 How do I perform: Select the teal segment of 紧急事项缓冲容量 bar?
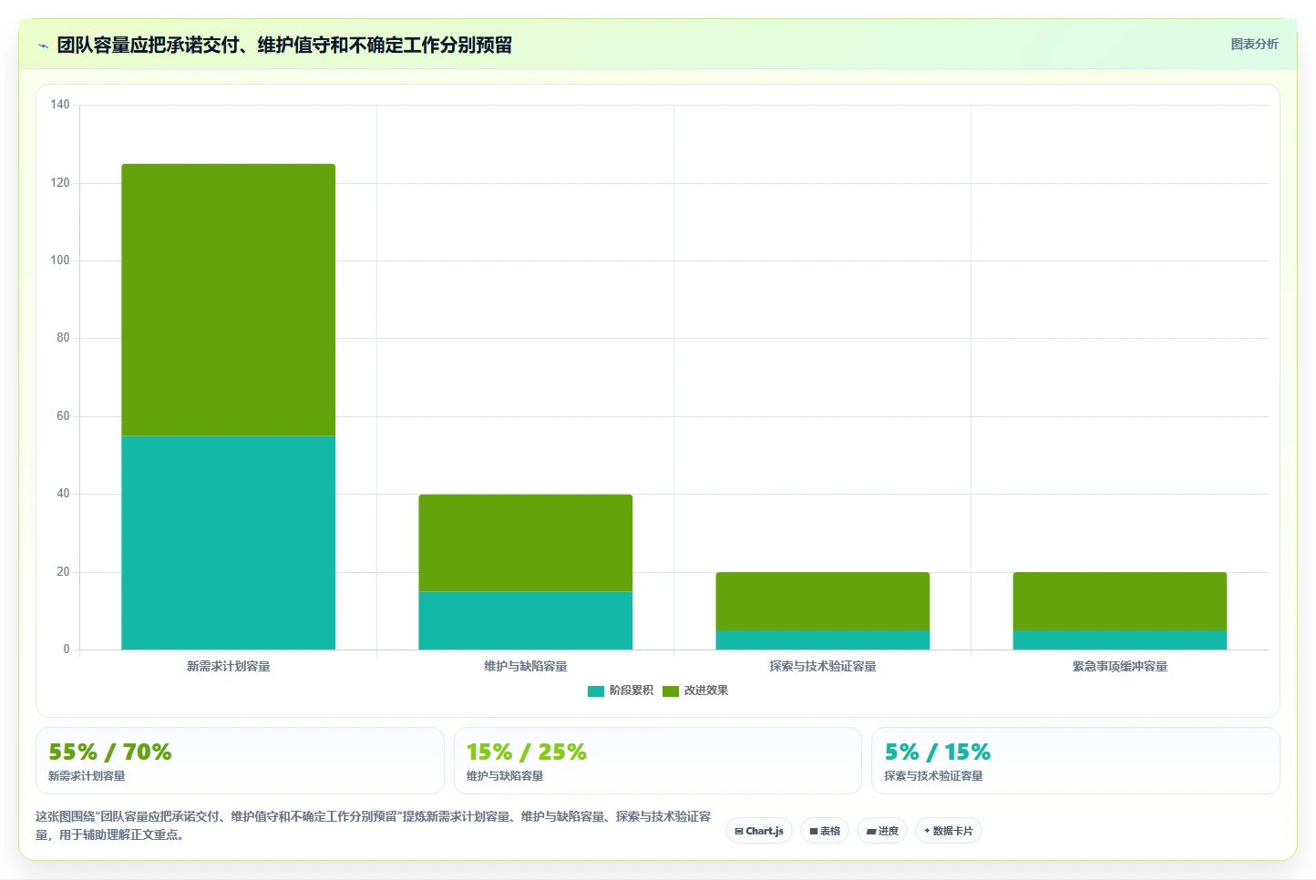pos(1119,640)
